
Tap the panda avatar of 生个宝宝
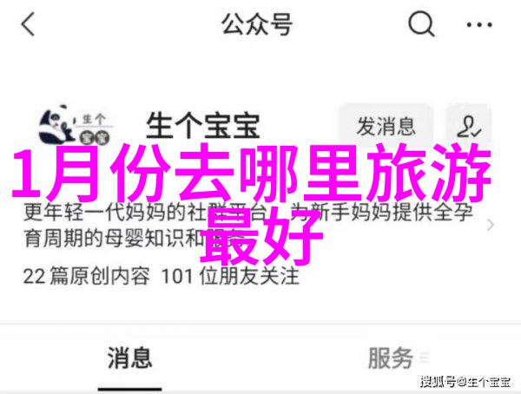pos(76,126)
